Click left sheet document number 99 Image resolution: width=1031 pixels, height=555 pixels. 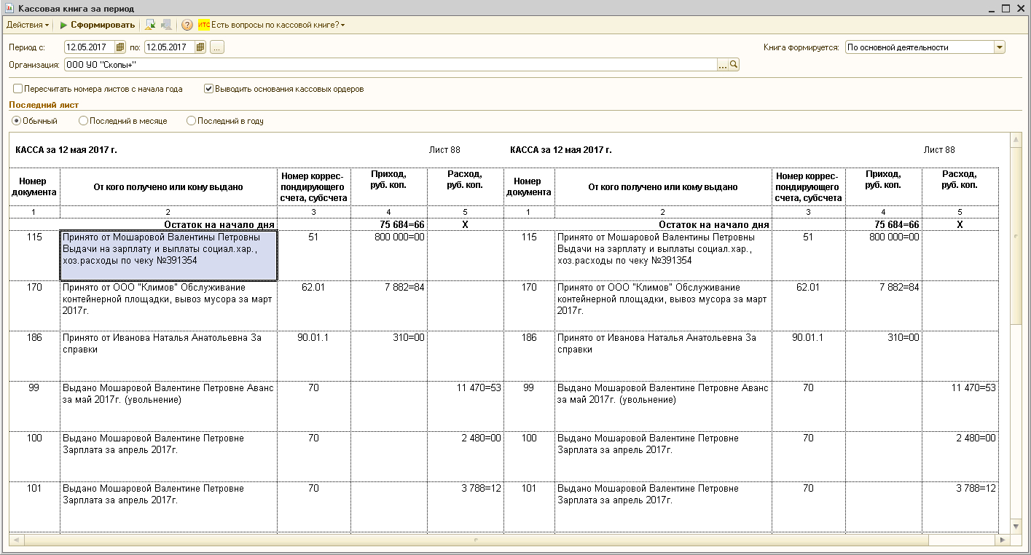(x=34, y=387)
